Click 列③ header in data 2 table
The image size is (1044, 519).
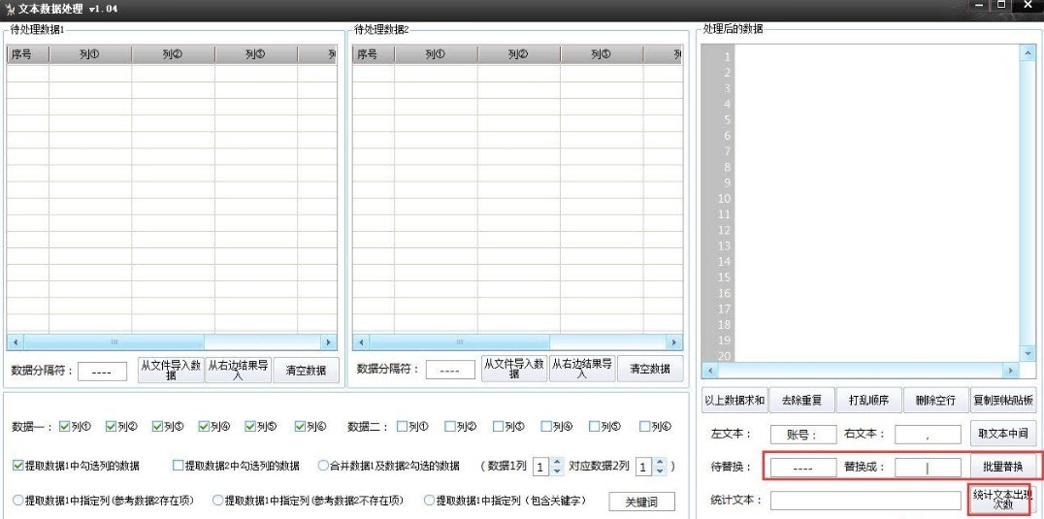pos(602,54)
